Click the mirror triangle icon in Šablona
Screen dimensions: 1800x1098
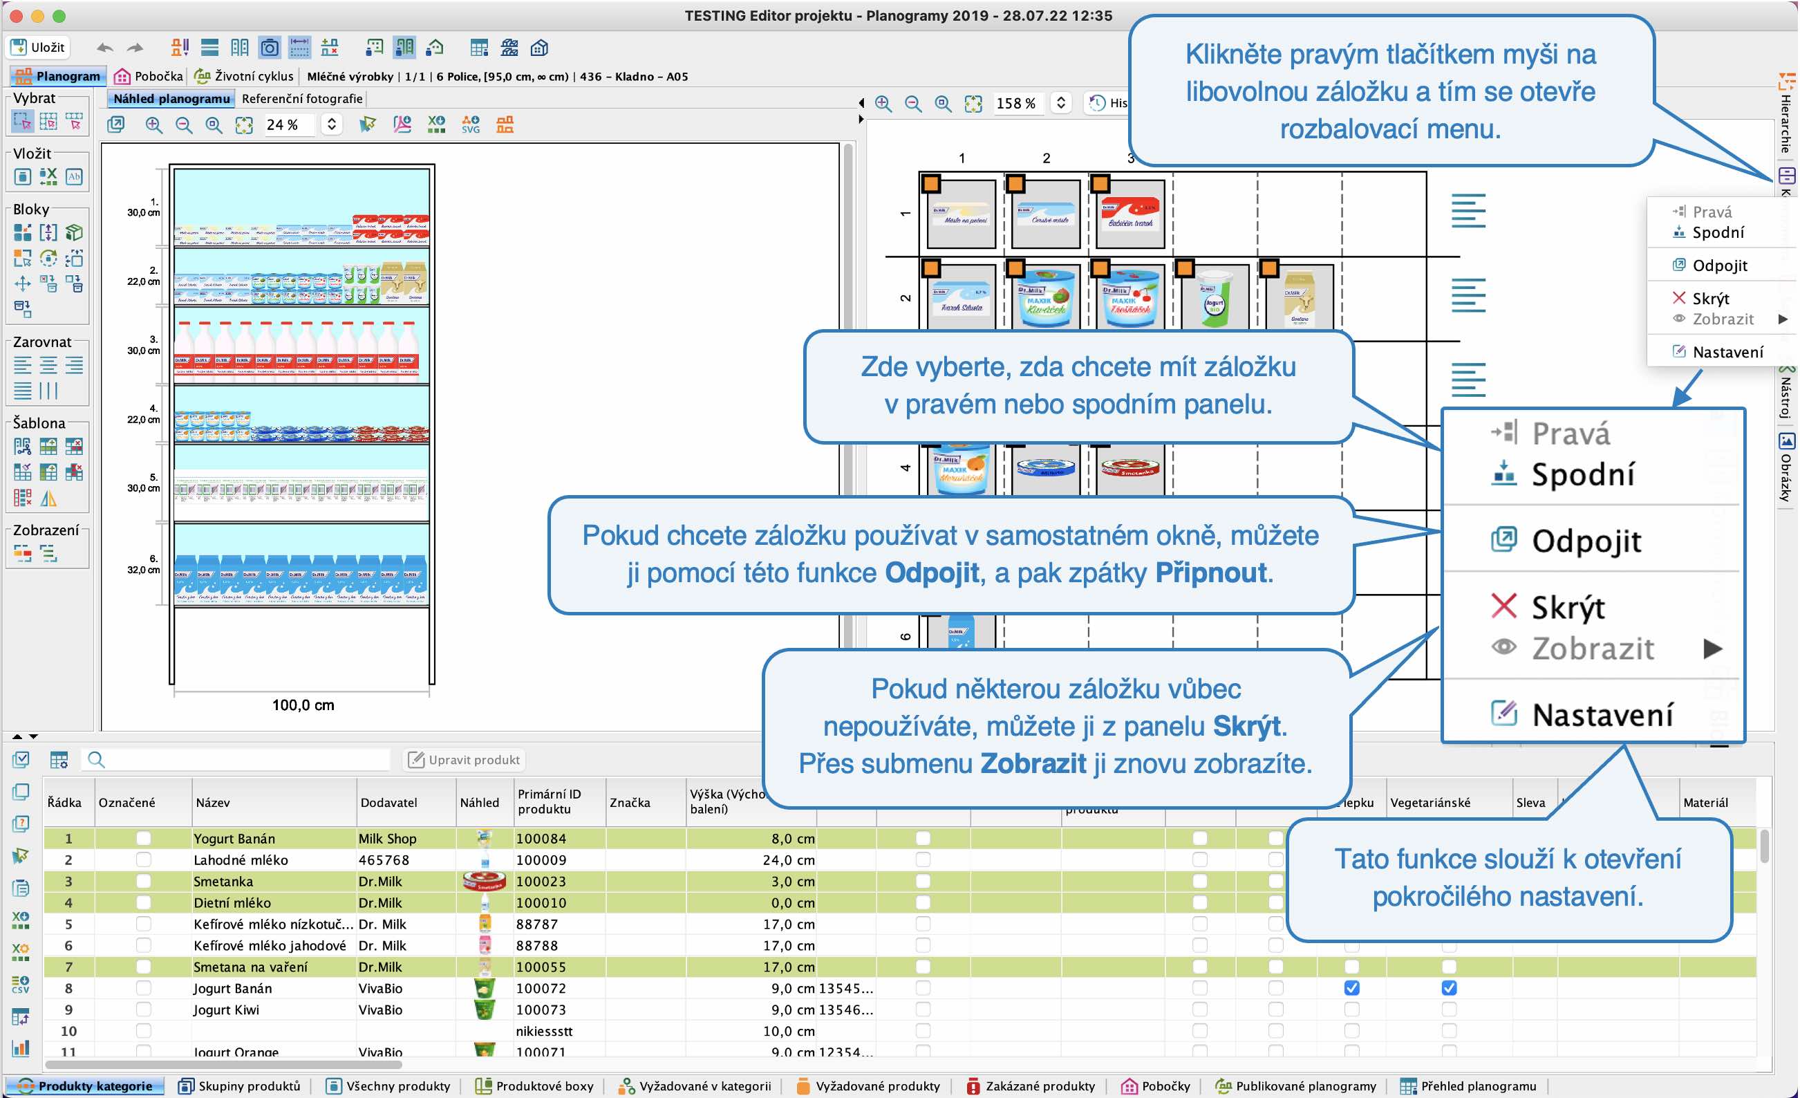point(48,499)
